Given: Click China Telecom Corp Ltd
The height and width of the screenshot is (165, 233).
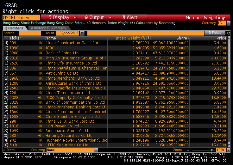Looking at the screenshot, I should coord(68,93).
